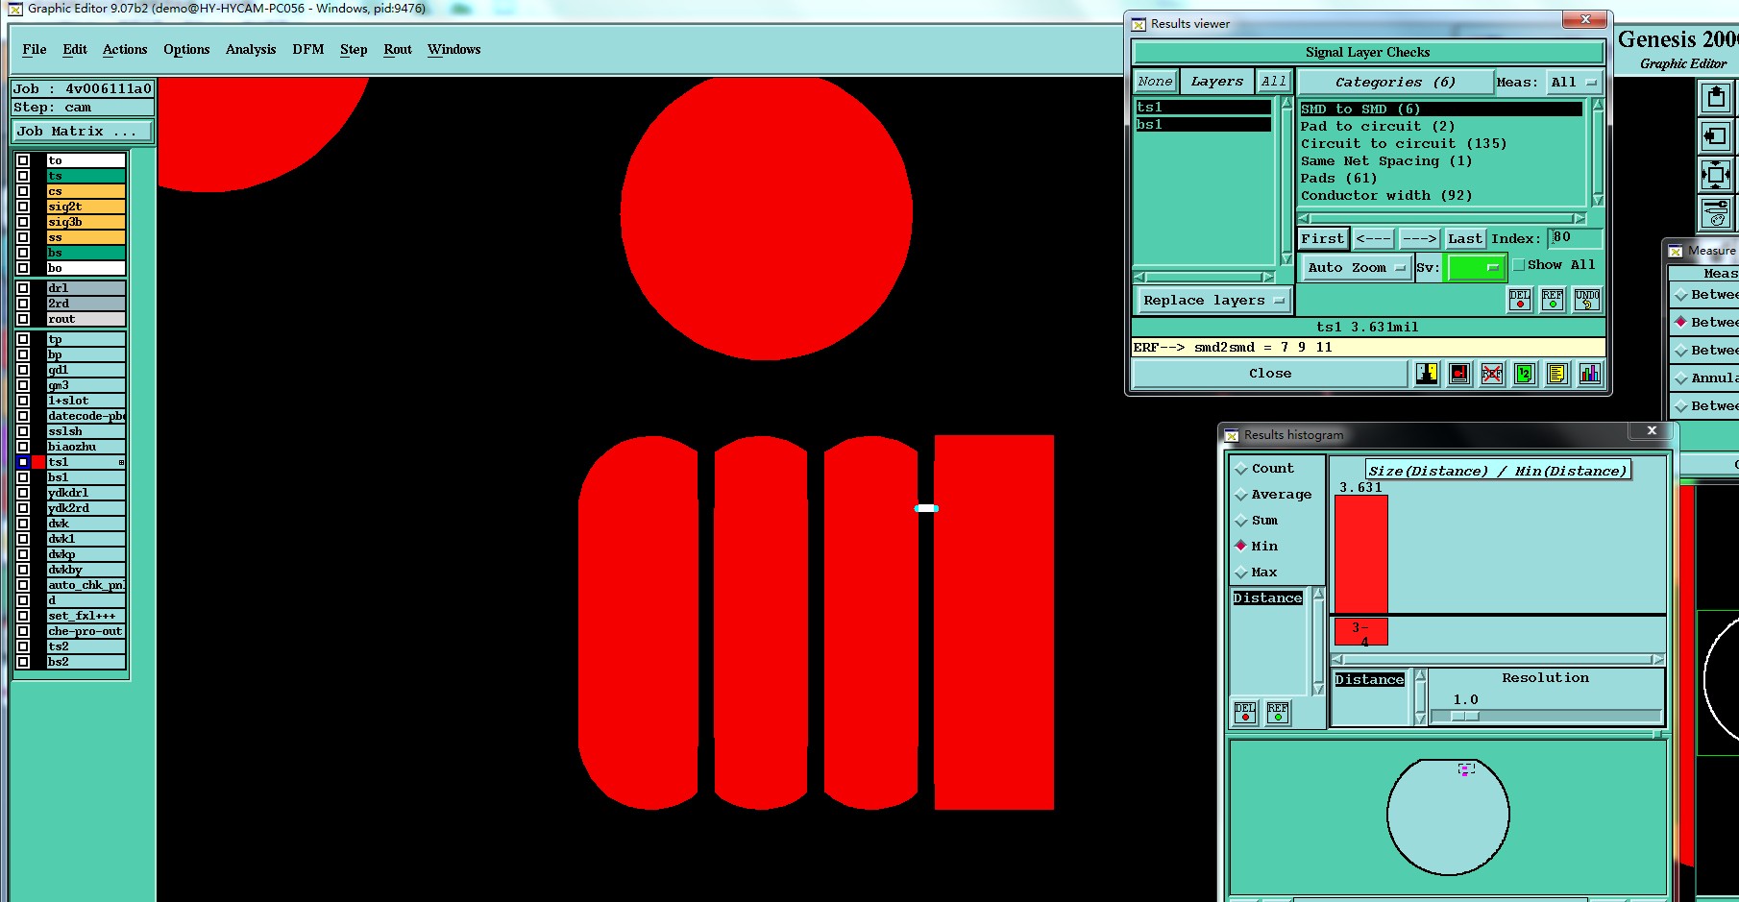Click the green page numbering icon in Results viewer
The width and height of the screenshot is (1739, 902).
pyautogui.click(x=1525, y=374)
